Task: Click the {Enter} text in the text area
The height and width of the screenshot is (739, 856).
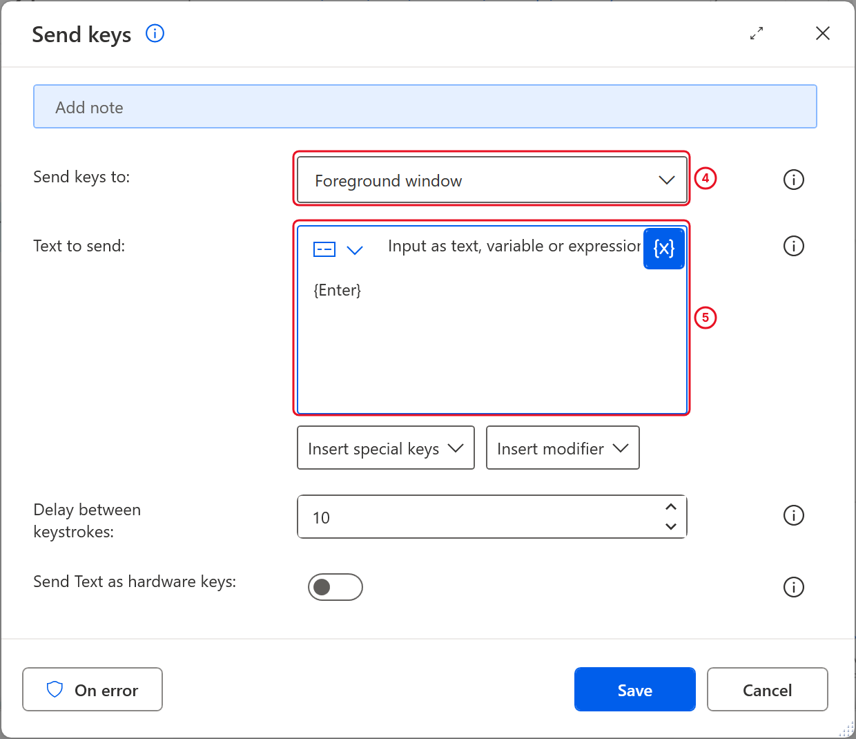Action: 338,290
